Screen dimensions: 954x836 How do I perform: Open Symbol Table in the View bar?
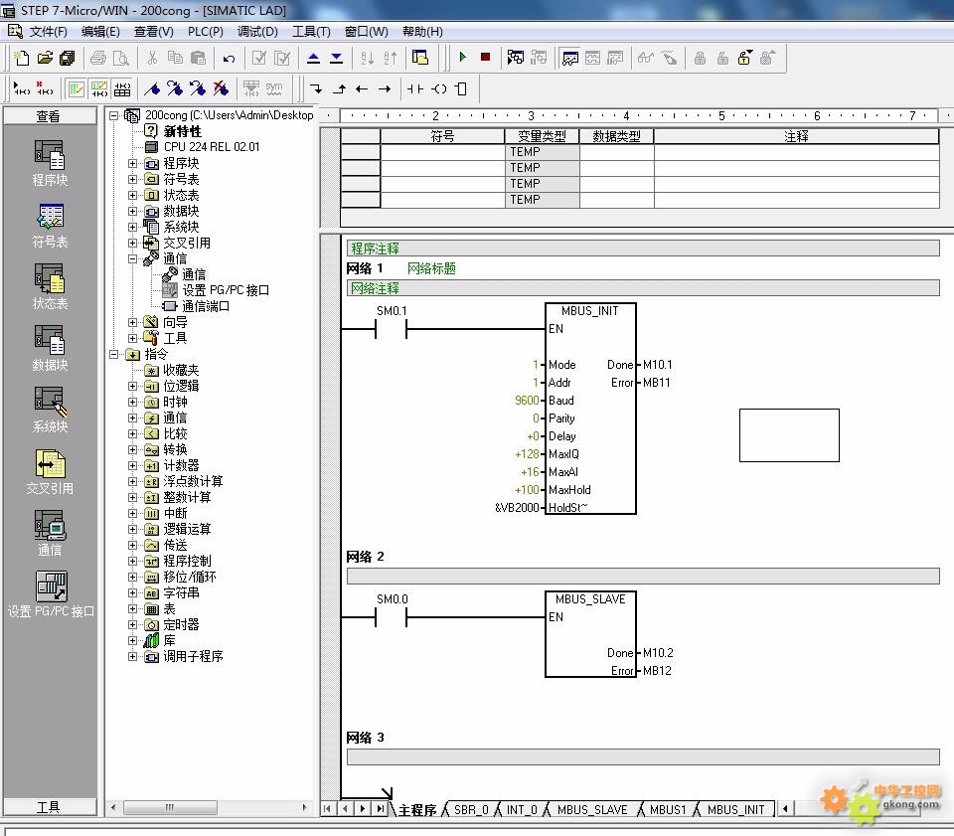pos(50,226)
